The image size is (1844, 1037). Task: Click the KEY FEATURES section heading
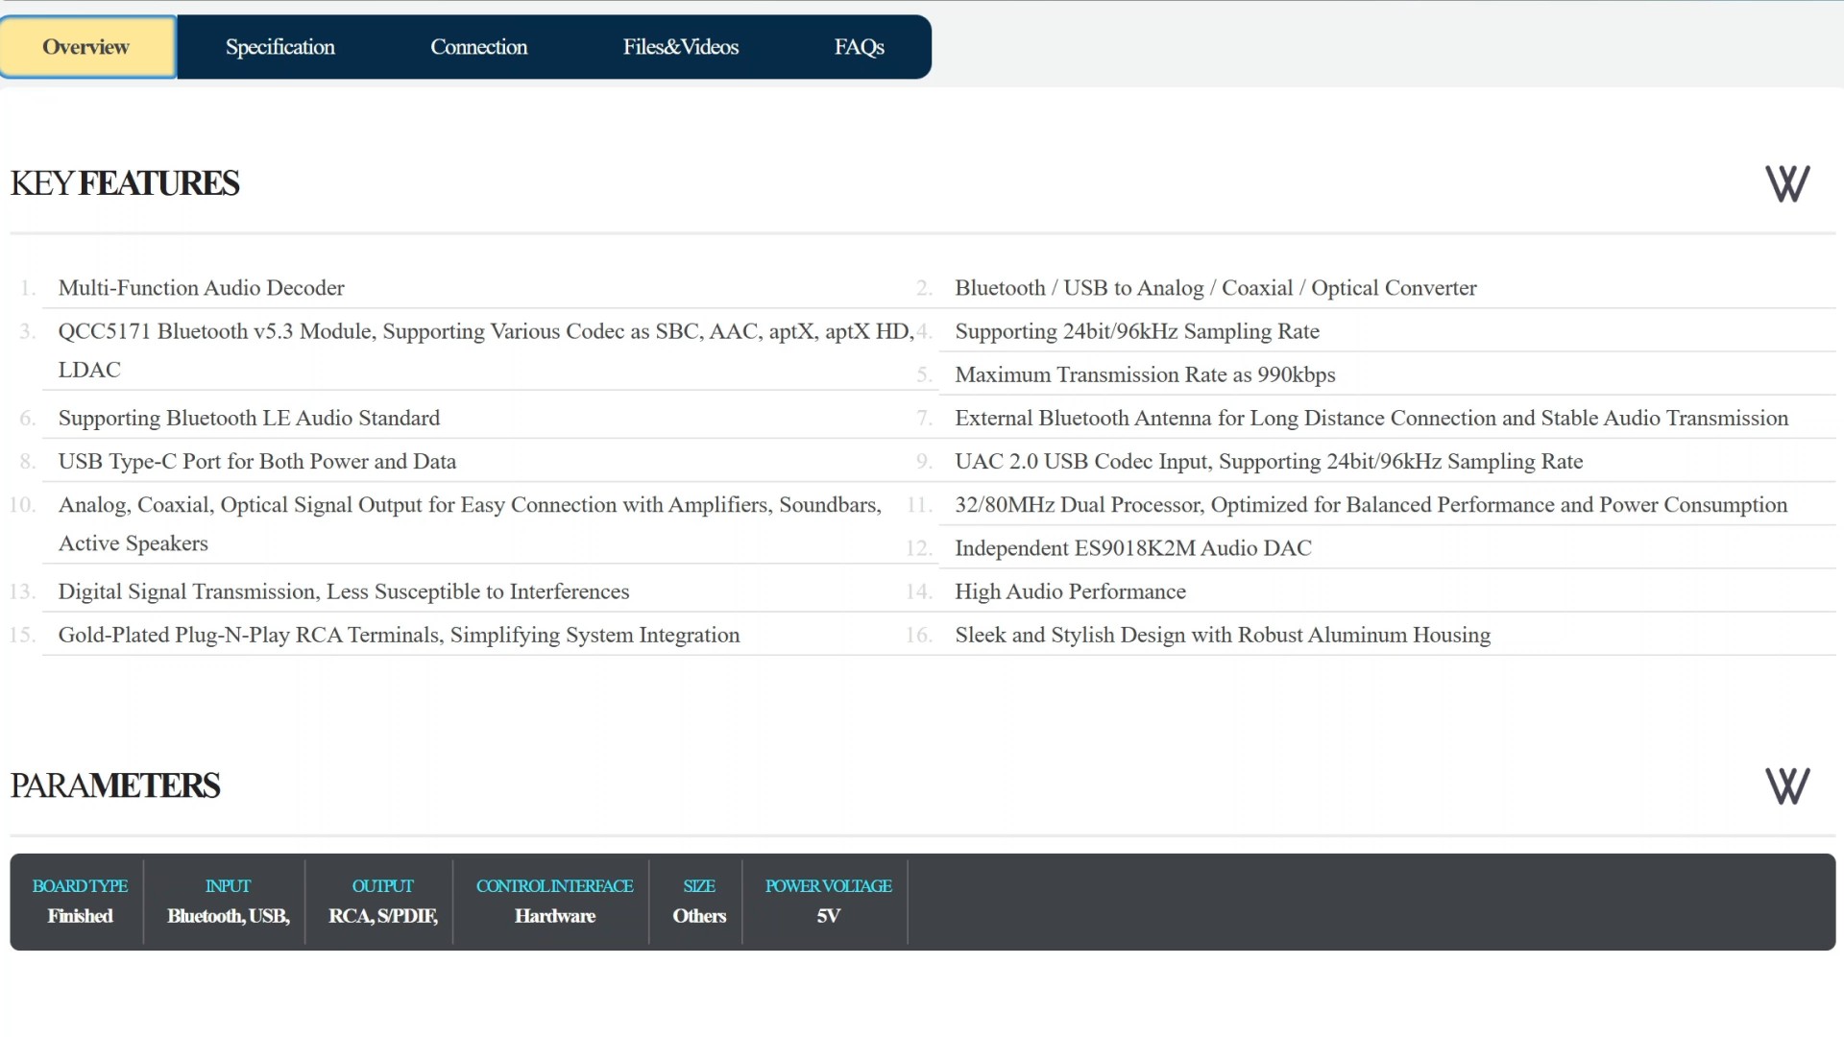click(125, 183)
